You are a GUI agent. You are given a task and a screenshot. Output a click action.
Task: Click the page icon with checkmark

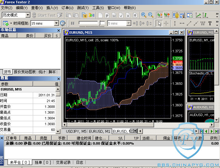(x=121, y=15)
